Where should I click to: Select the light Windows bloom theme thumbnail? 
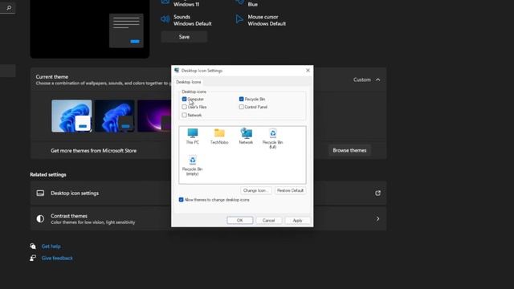pos(71,116)
